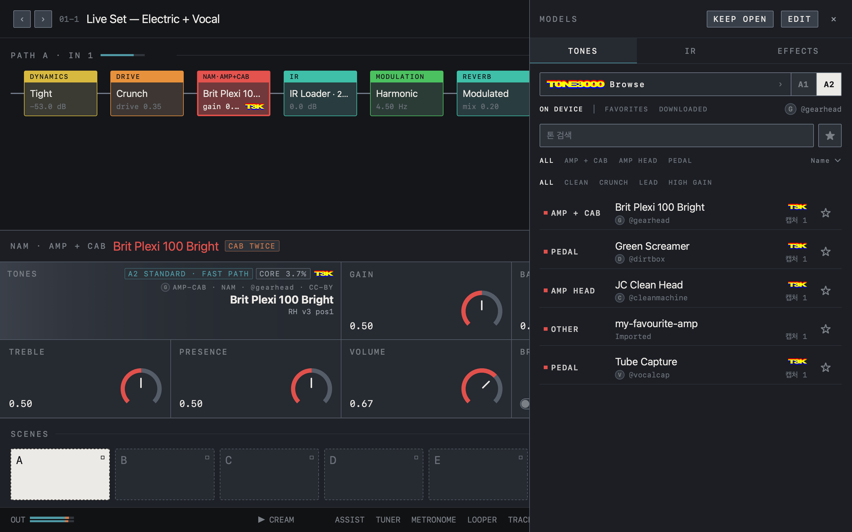Click the EDIT button
Screen dimensions: 852x532
pos(799,19)
